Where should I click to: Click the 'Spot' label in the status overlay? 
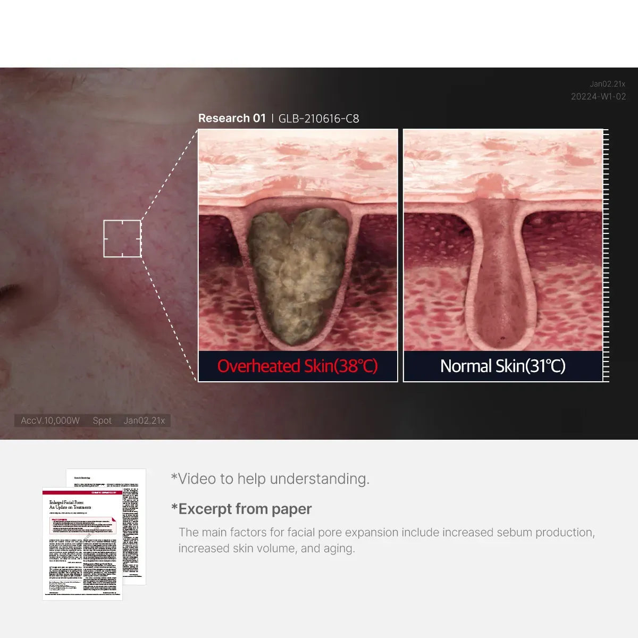pyautogui.click(x=102, y=421)
